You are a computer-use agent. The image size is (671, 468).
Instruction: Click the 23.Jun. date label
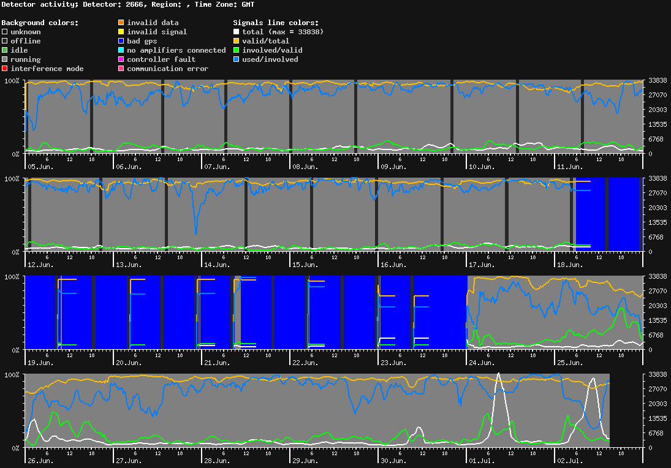click(393, 363)
